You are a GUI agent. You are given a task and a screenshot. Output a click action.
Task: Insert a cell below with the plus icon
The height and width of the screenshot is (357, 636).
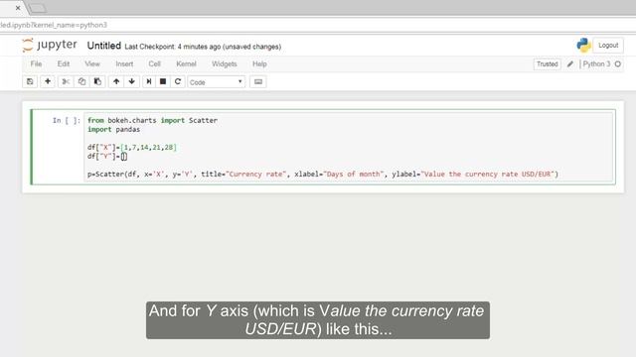click(48, 81)
